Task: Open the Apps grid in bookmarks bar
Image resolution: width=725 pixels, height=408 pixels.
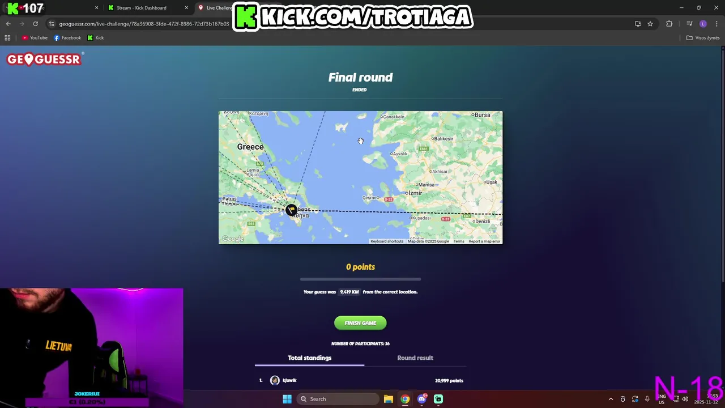Action: [7, 38]
